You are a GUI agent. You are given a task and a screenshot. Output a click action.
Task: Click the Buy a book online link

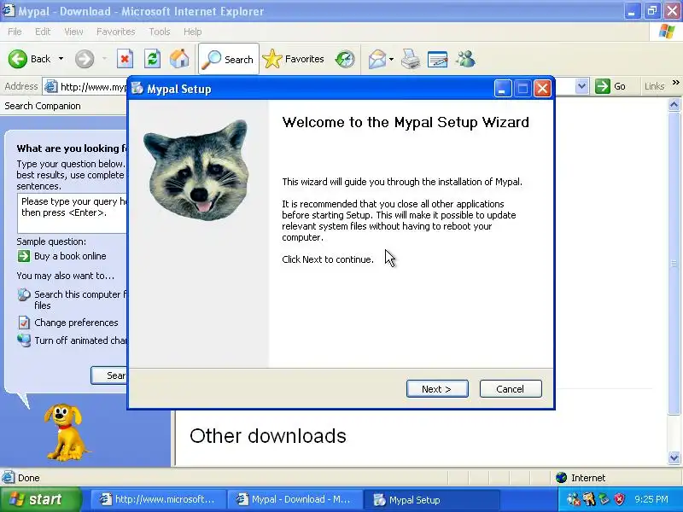[x=70, y=256]
